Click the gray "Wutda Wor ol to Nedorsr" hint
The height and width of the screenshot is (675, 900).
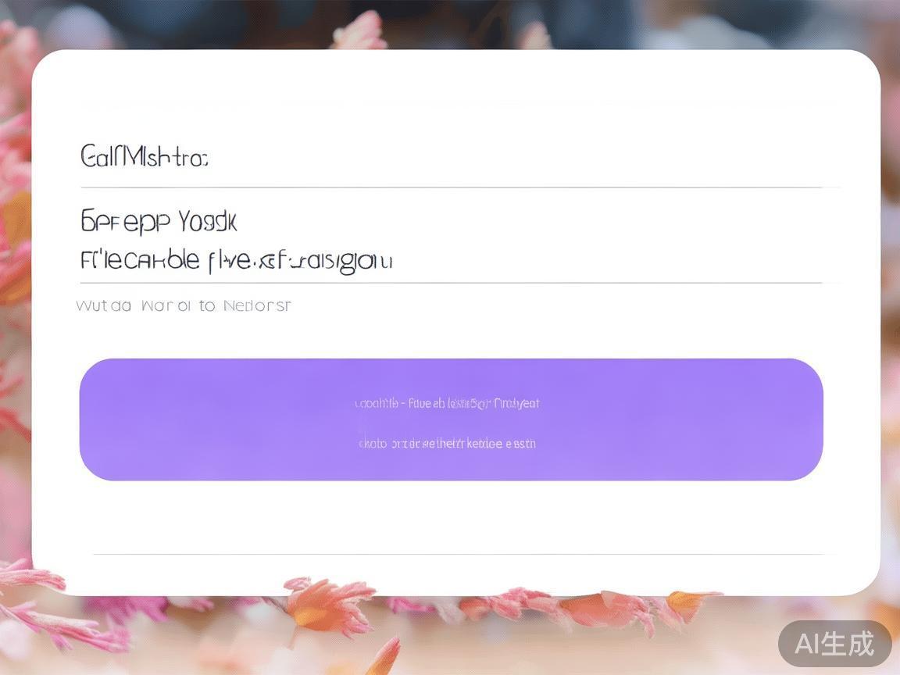click(184, 305)
